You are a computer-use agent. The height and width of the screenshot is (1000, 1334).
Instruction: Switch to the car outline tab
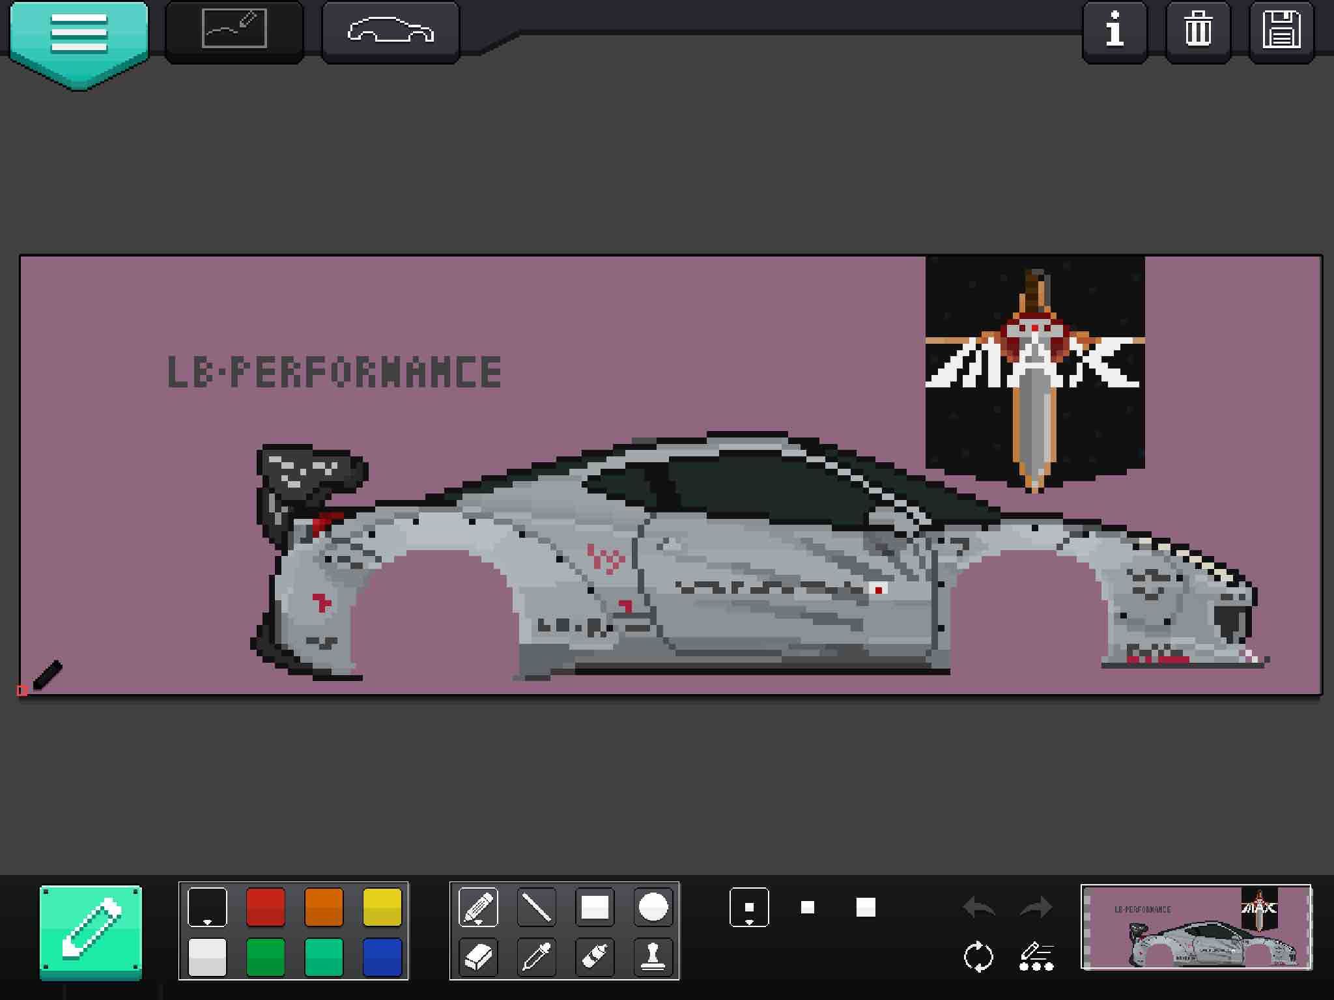[391, 31]
